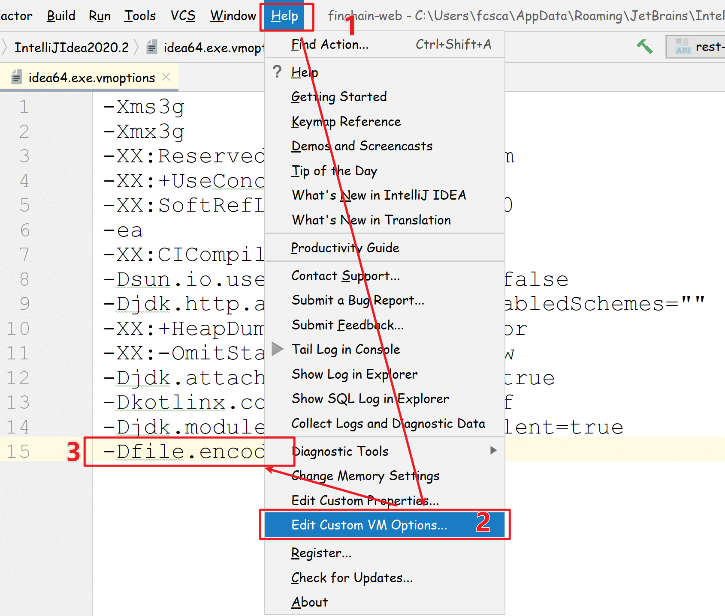The image size is (725, 616).
Task: Select Edit Custom VM Options...
Action: pos(385,525)
